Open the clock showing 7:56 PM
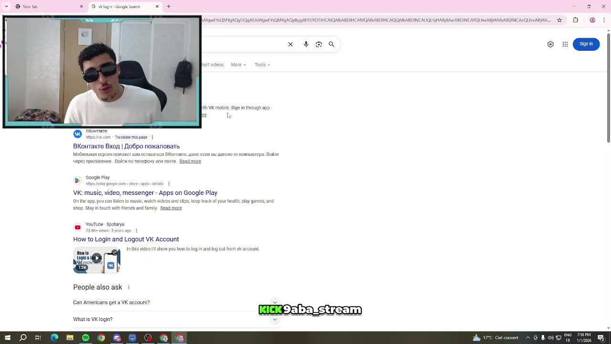Screen dimensions: 611x344 tap(584, 338)
